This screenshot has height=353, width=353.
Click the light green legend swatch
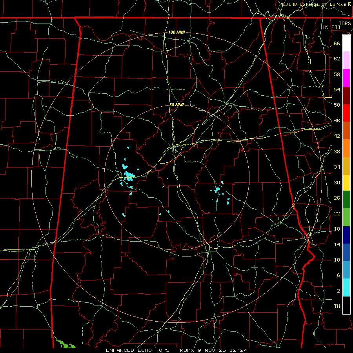(x=346, y=217)
